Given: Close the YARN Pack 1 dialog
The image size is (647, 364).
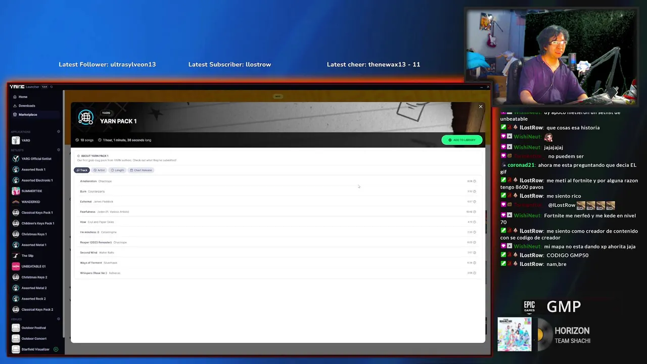Looking at the screenshot, I should pyautogui.click(x=481, y=107).
